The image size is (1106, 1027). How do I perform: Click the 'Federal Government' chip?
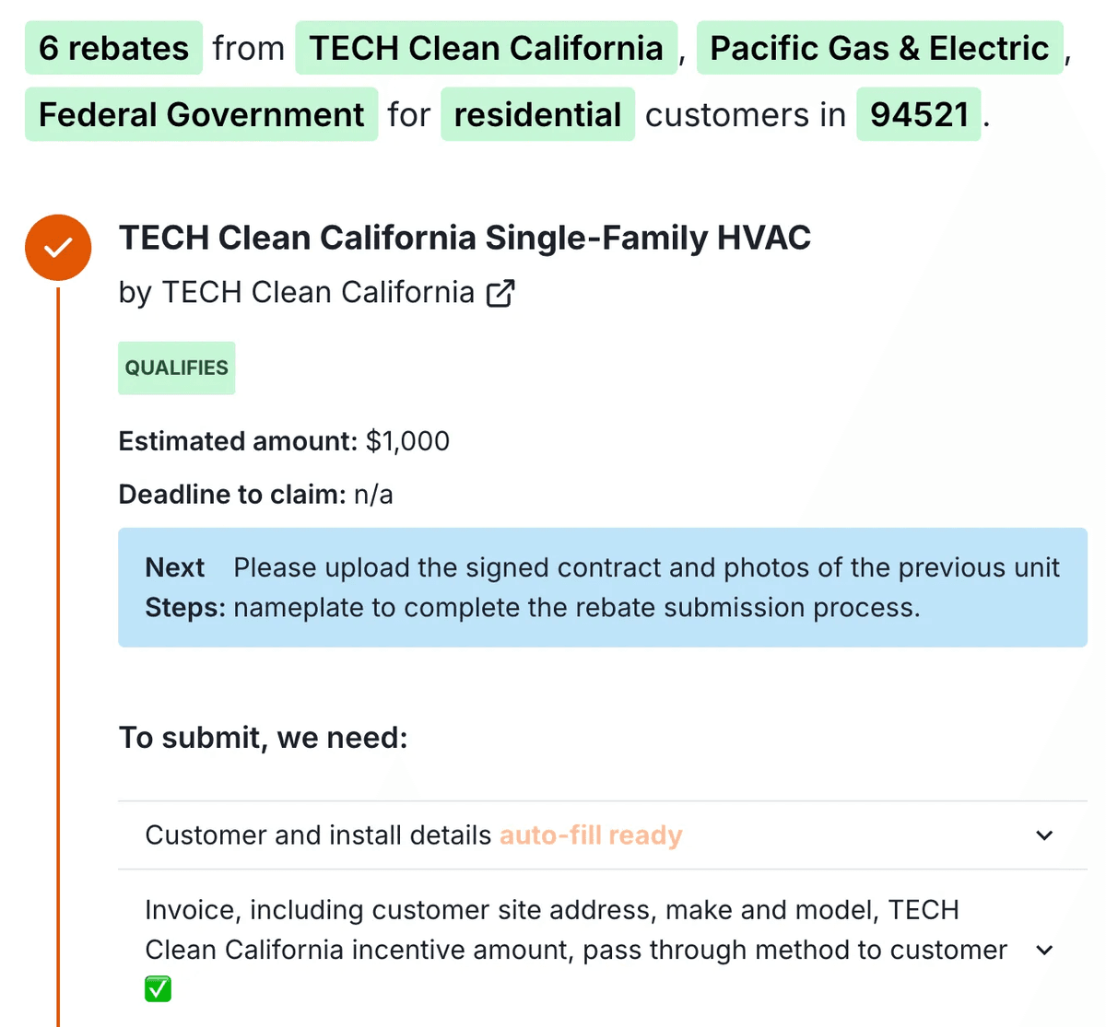[x=201, y=115]
